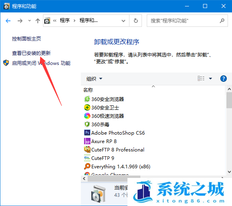Sort by the 名称 column header
The width and height of the screenshot is (232, 206).
[x=88, y=90]
